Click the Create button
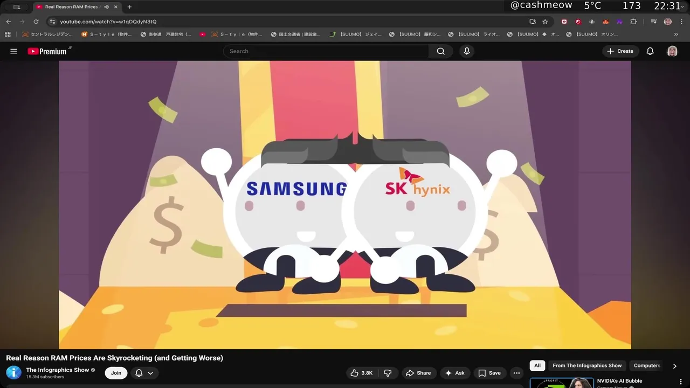This screenshot has width=690, height=388. [x=620, y=51]
